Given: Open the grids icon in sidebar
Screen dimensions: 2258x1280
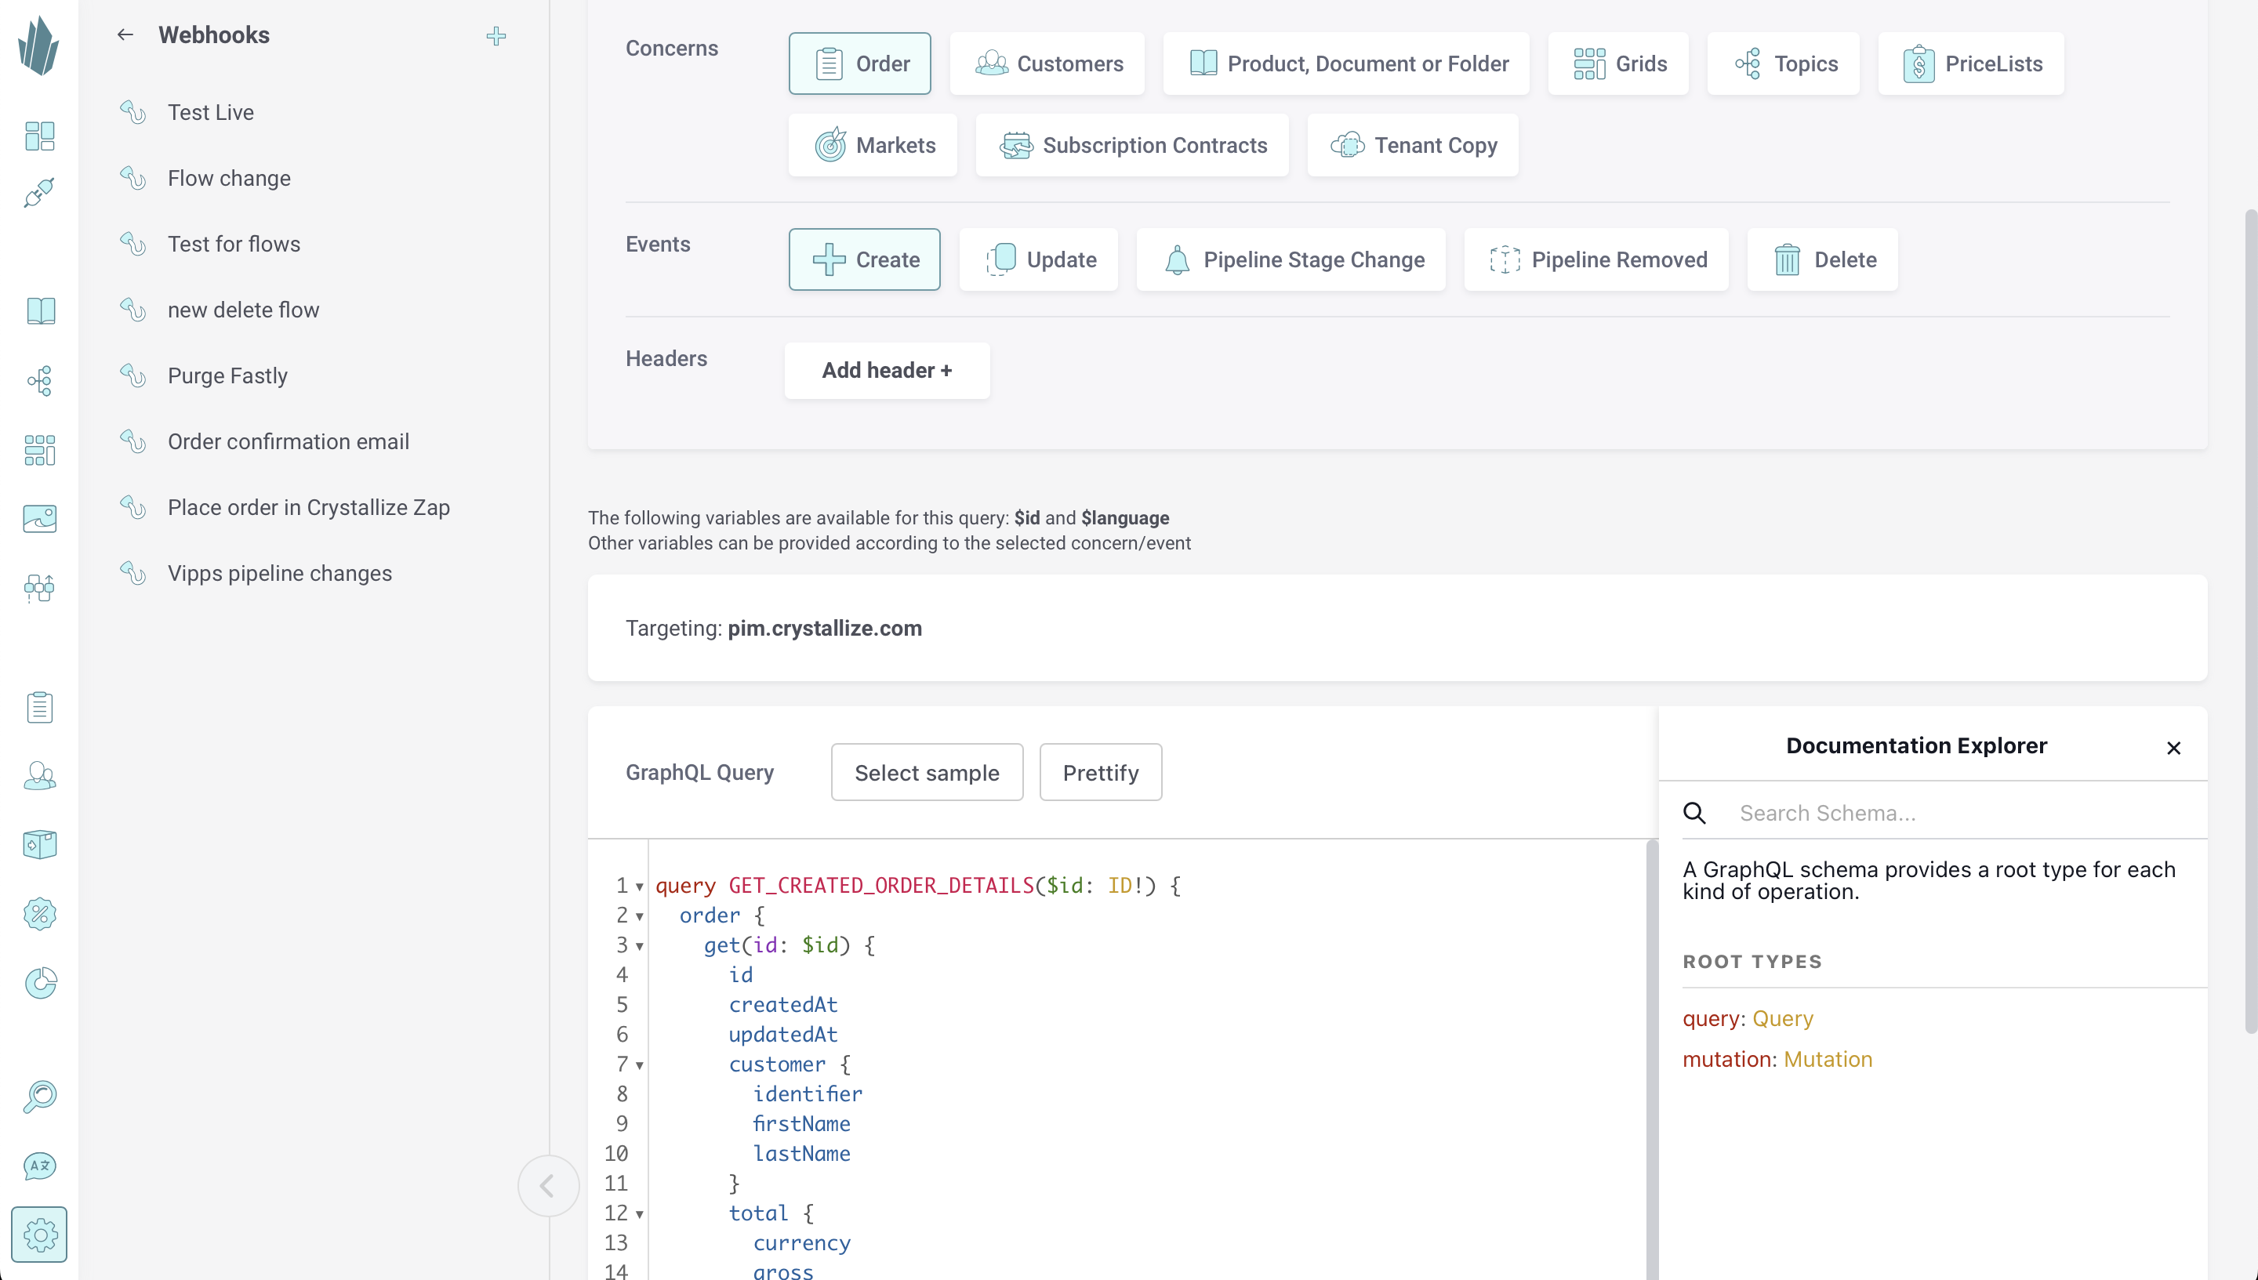Looking at the screenshot, I should click(x=39, y=450).
